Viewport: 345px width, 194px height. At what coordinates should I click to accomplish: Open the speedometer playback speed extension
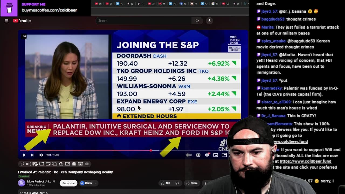tap(61, 164)
